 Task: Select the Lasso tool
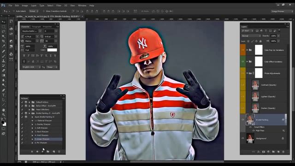coord(3,31)
